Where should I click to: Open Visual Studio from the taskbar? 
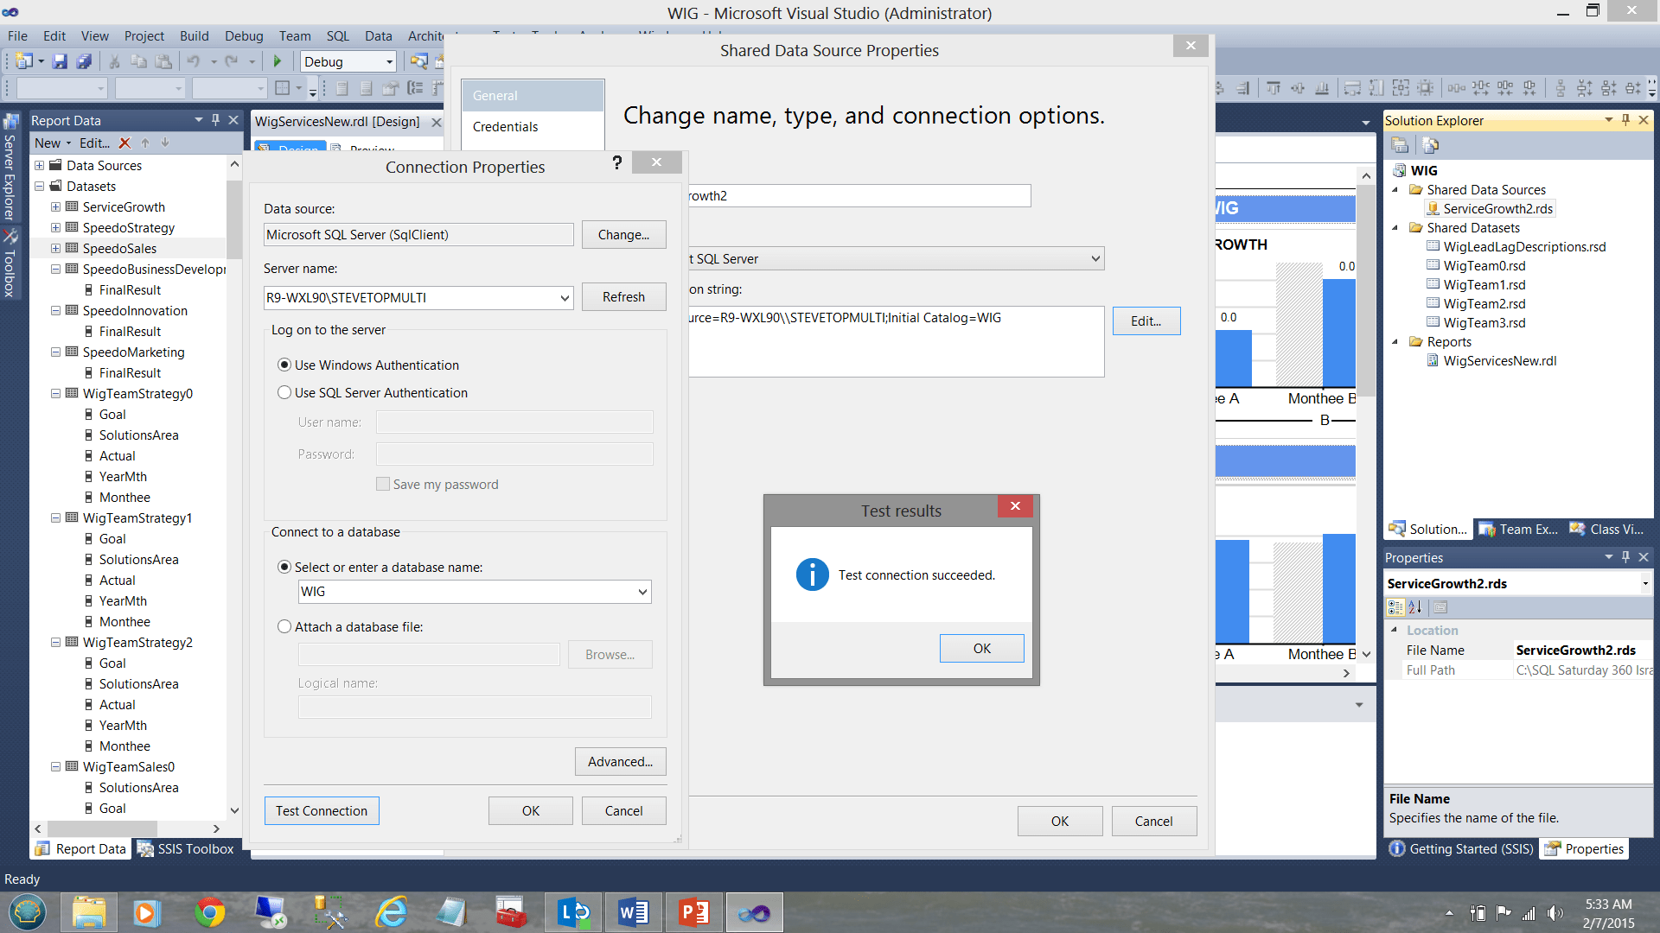[x=753, y=911]
